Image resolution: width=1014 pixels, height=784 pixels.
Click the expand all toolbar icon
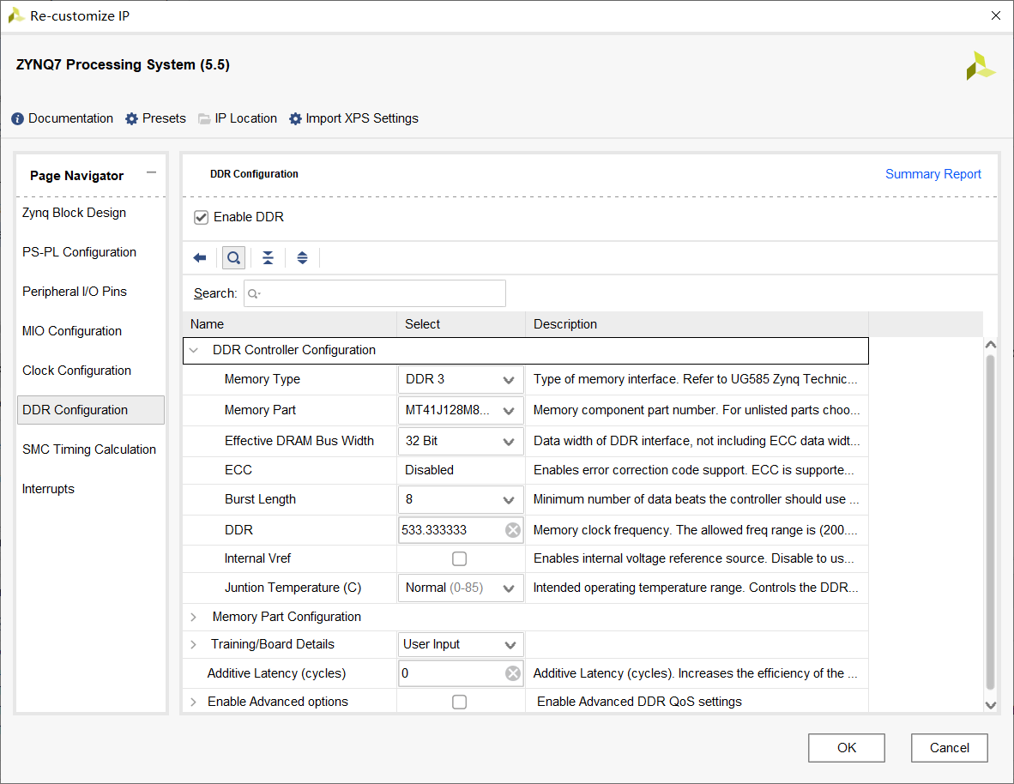[x=302, y=258]
